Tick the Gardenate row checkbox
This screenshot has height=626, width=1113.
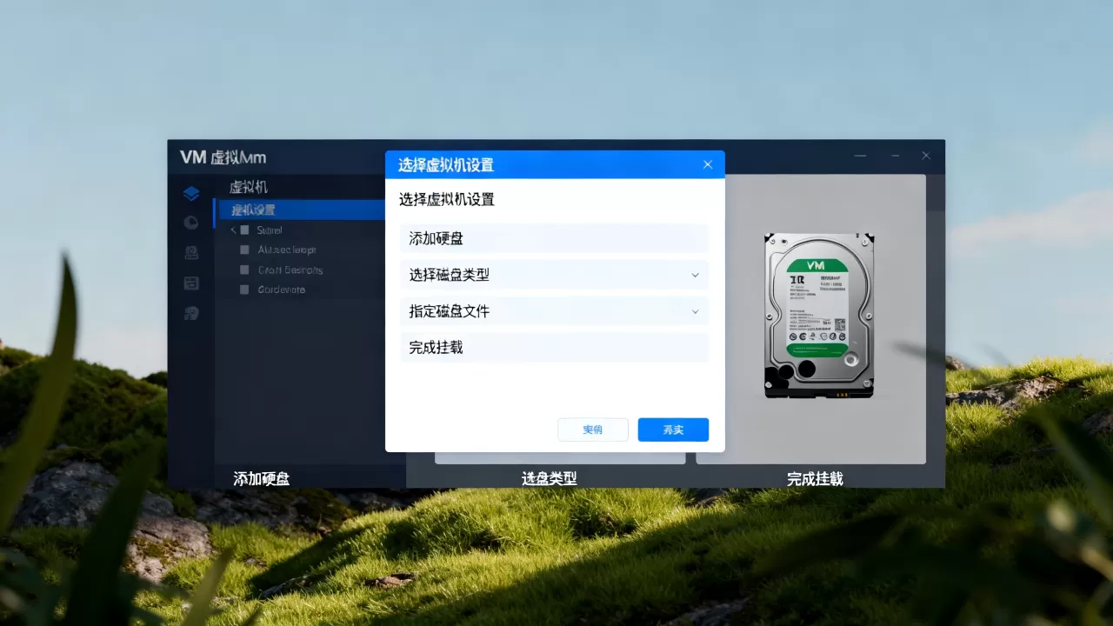coord(244,290)
